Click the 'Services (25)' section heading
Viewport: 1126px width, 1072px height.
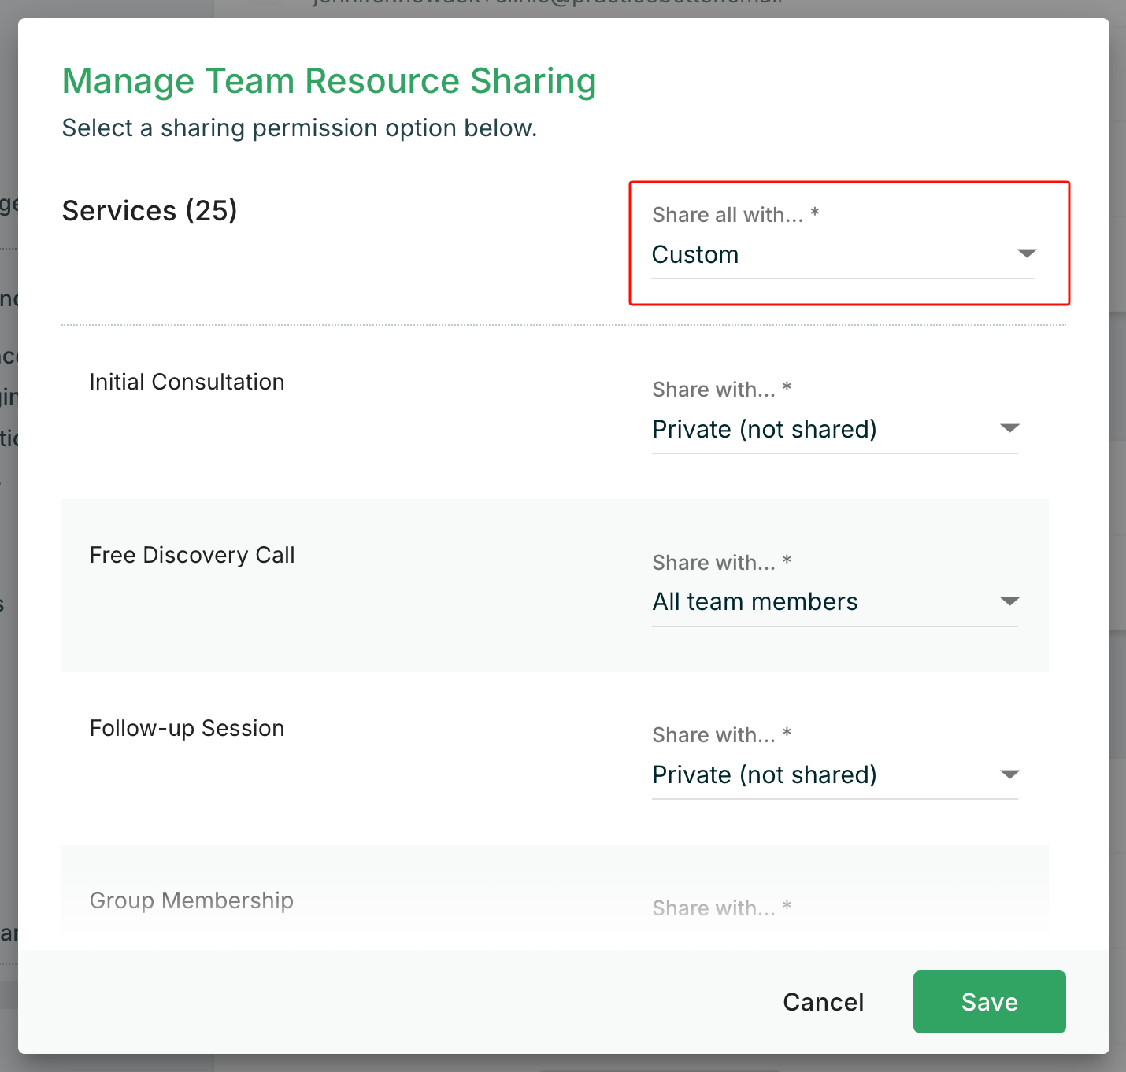[x=150, y=211]
